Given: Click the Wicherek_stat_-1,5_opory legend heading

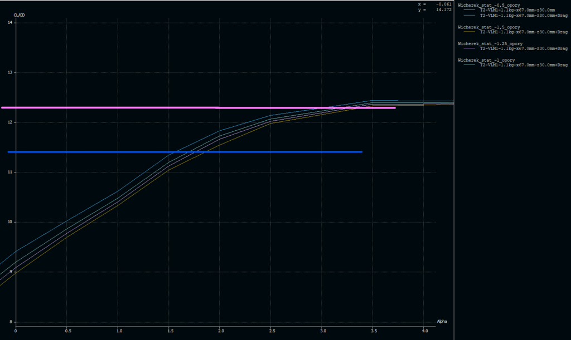Looking at the screenshot, I should point(488,27).
